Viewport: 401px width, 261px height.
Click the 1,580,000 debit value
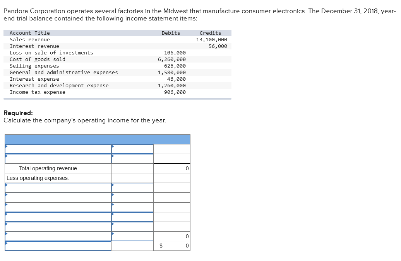coord(172,73)
